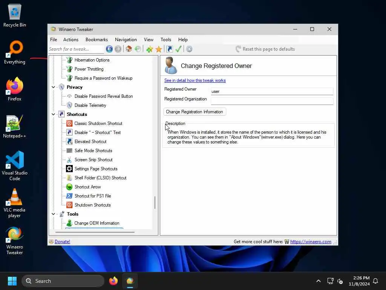The width and height of the screenshot is (386, 290).
Task: Click the green checkmark toolbar icon
Action: [178, 49]
